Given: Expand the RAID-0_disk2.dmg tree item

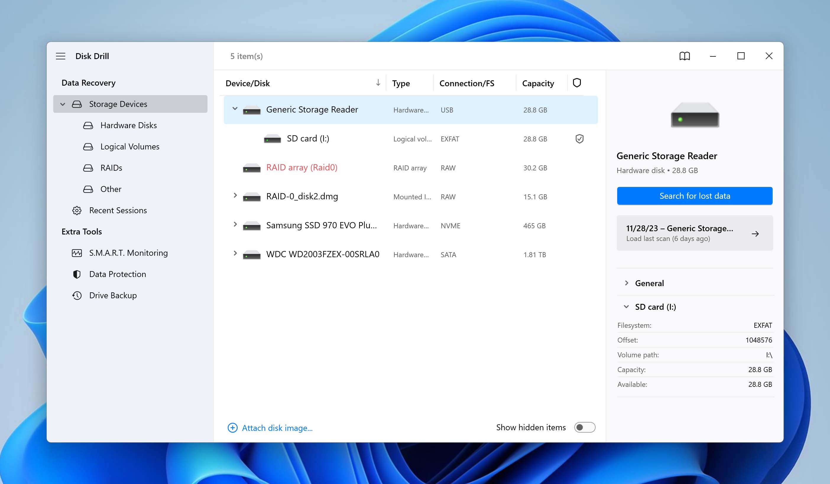Looking at the screenshot, I should coord(235,196).
